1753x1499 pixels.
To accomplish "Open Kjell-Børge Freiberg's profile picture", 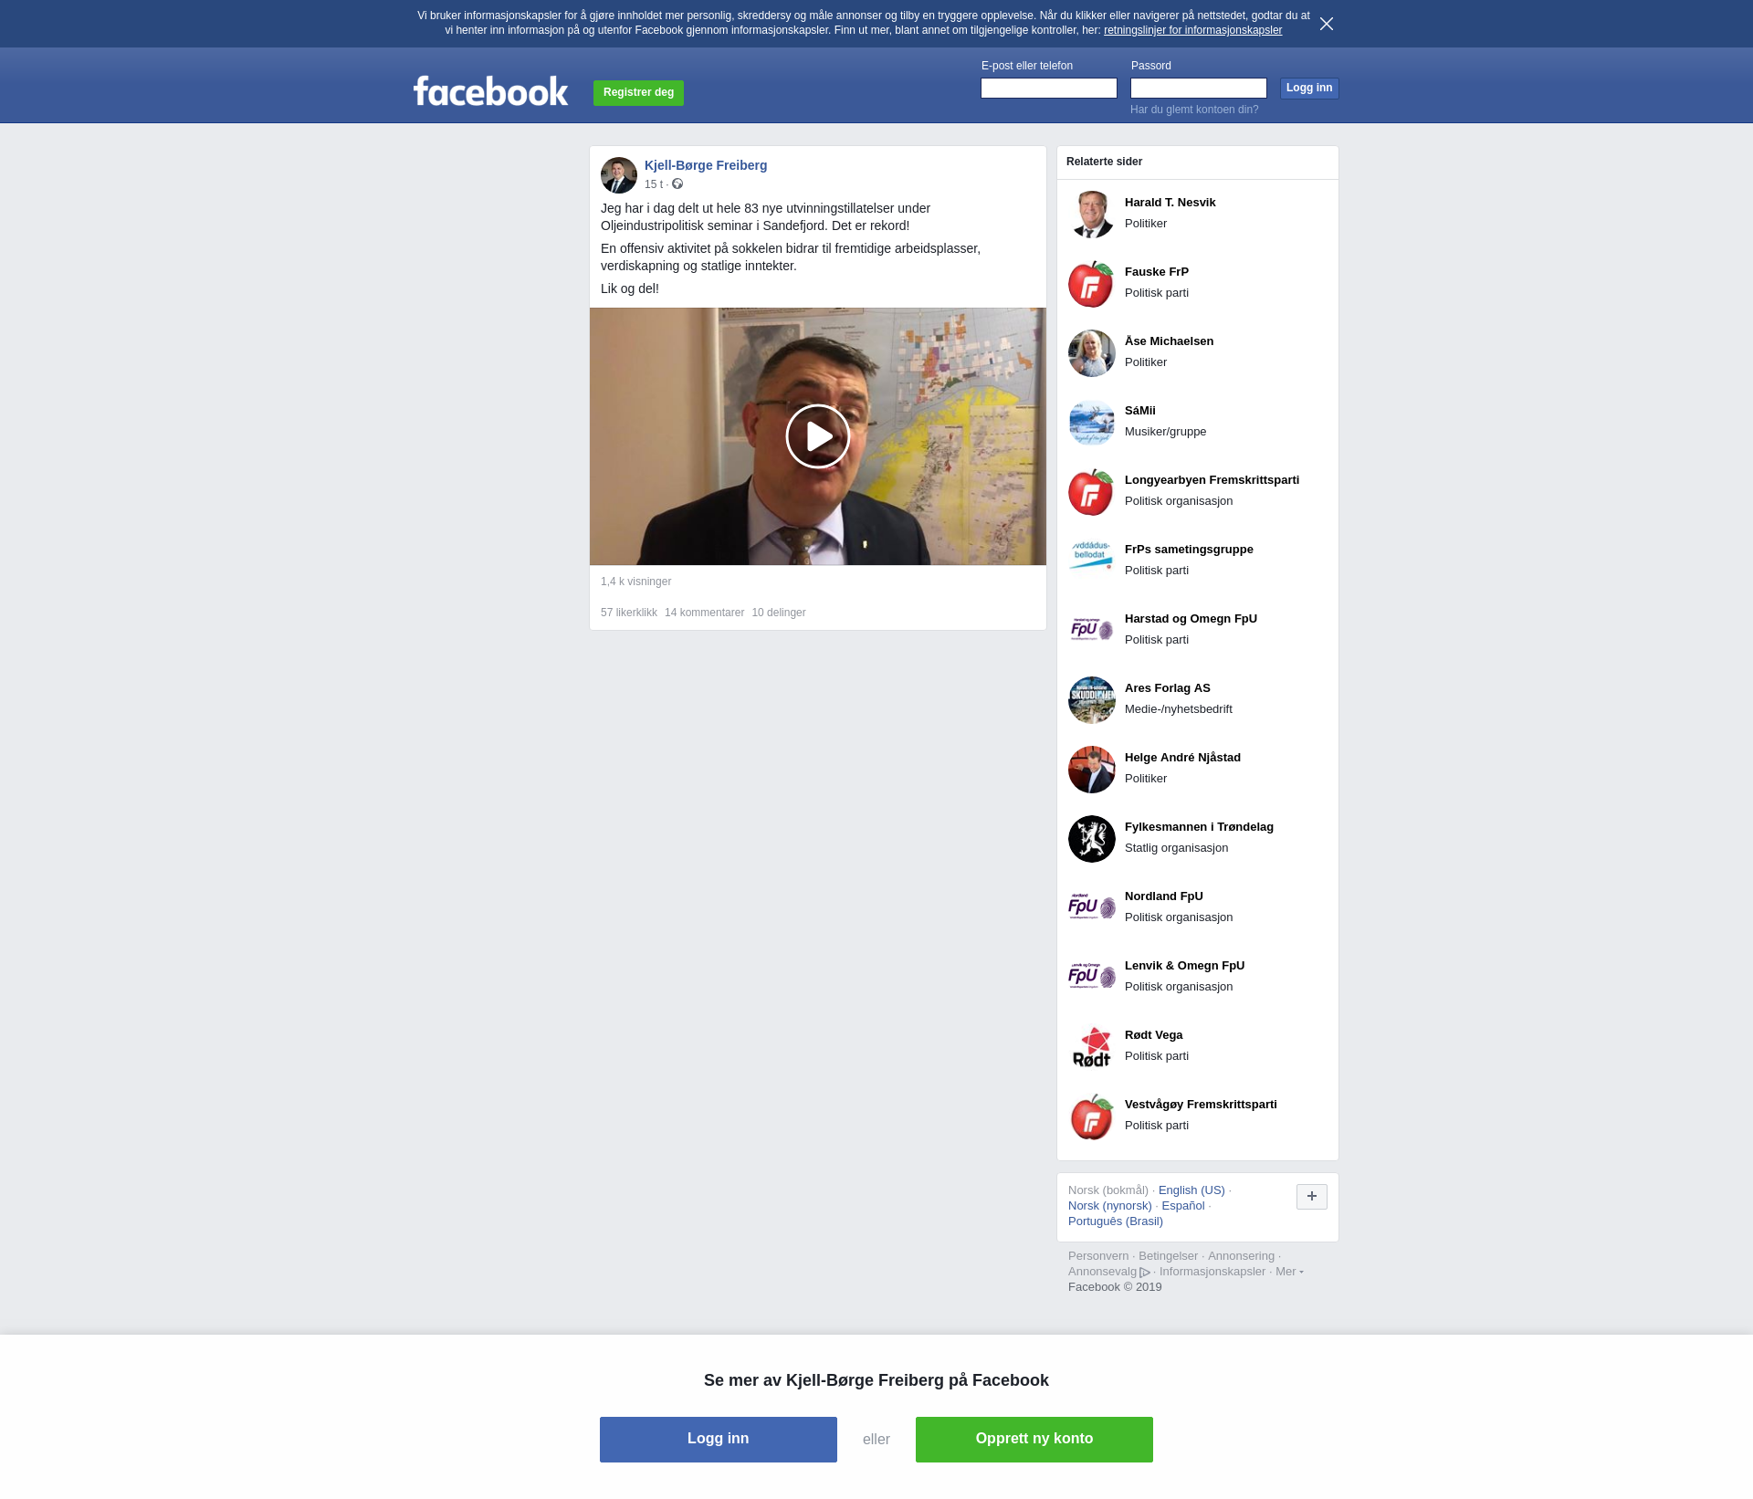I will coord(619,175).
